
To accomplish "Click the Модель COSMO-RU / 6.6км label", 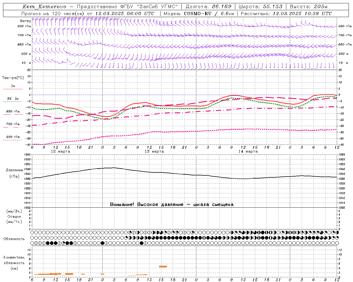I will click(x=199, y=13).
